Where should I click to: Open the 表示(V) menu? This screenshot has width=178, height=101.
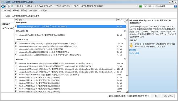click(x=24, y=11)
